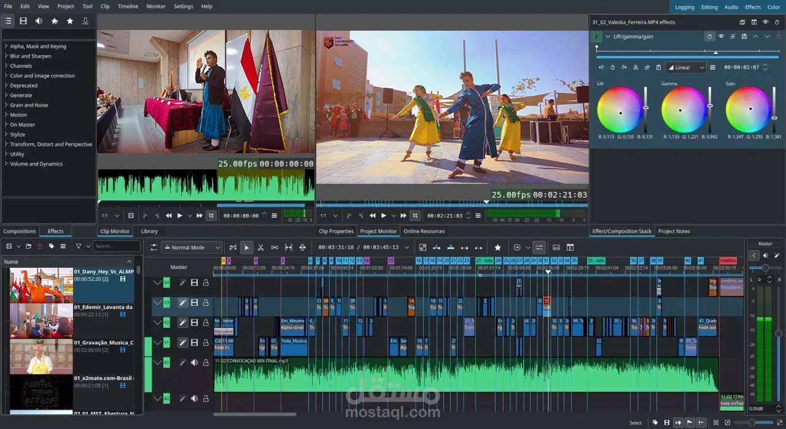Click the delete clip icon in project bin
786x429 pixels.
tap(40, 246)
